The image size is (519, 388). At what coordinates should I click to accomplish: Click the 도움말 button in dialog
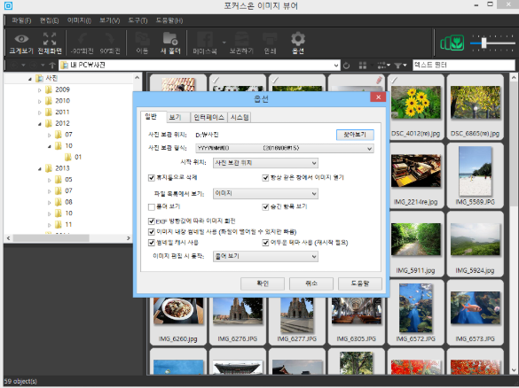(x=360, y=283)
